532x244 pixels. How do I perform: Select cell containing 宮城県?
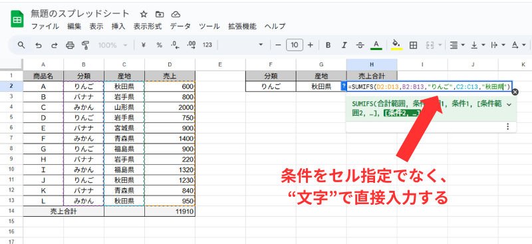124,128
